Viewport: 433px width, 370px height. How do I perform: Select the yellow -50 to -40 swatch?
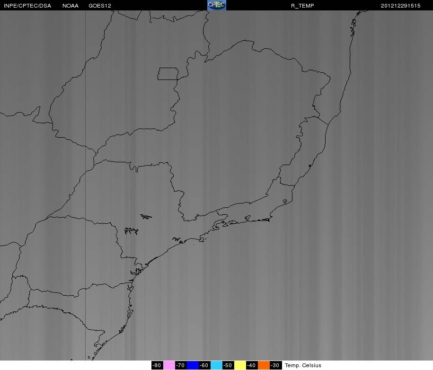(x=240, y=365)
